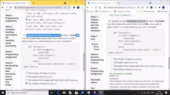The height and width of the screenshot is (95, 170).
Task: Select radio for 'CCC: max(self.value, self.next.value)' with None
Action: point(27,26)
